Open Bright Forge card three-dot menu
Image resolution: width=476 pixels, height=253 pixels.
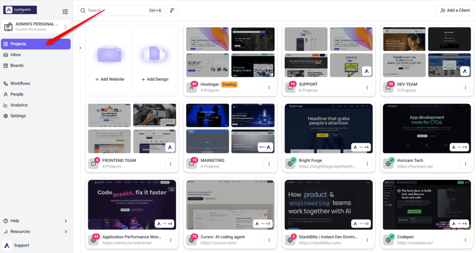(367, 163)
